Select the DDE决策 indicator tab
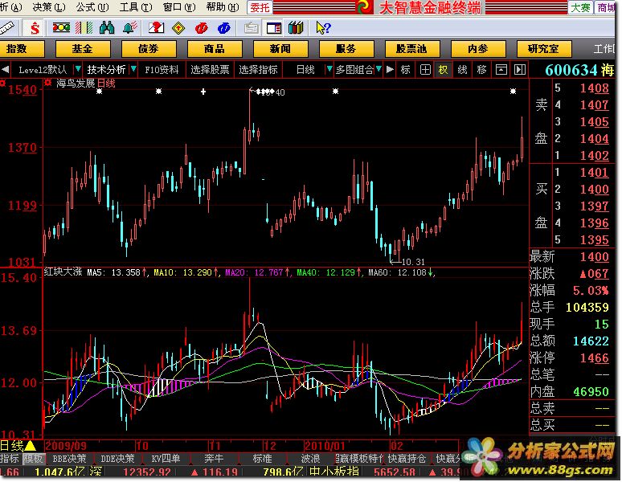This screenshot has width=622, height=482. pyautogui.click(x=118, y=459)
